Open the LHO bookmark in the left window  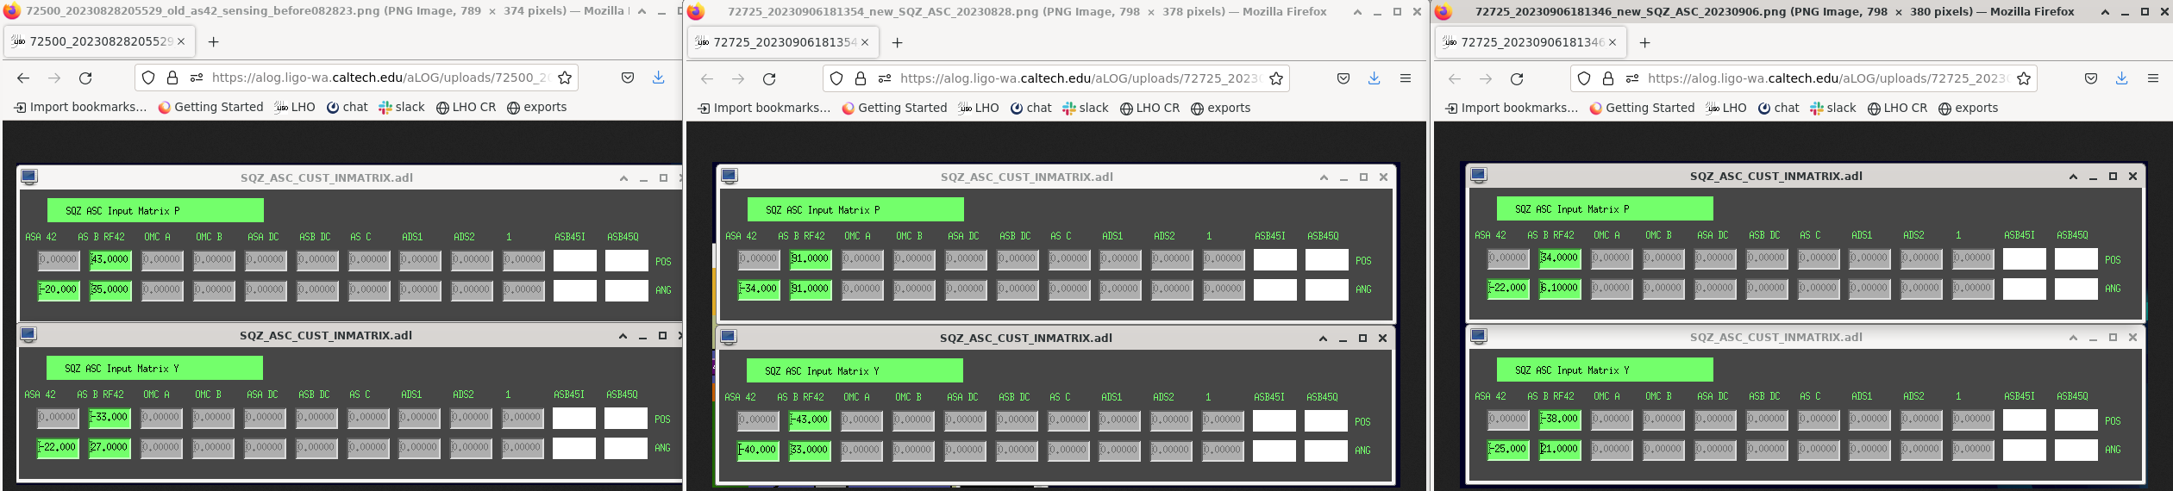click(295, 107)
